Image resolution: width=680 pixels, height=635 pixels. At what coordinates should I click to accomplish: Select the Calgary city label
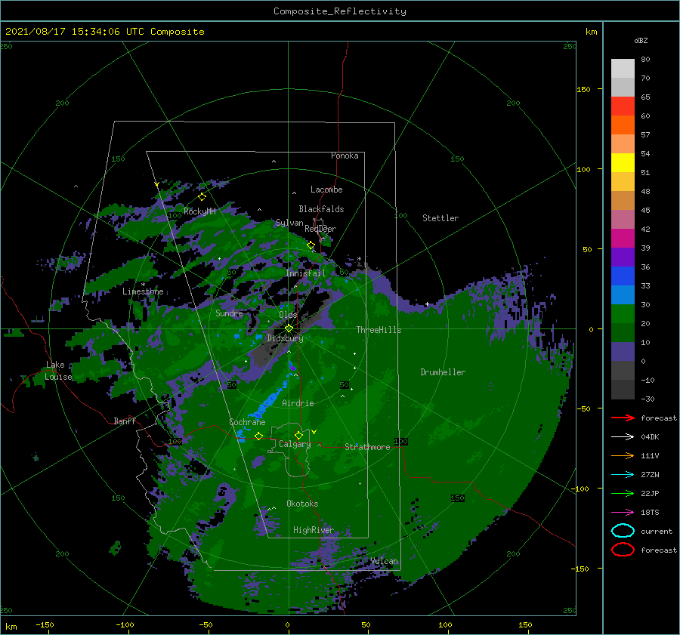295,444
